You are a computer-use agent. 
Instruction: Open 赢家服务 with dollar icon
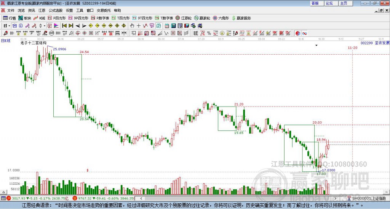[241, 18]
